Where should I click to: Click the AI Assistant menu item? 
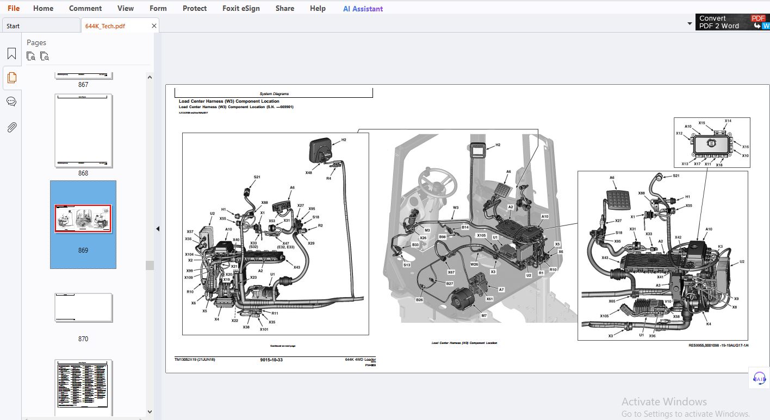363,9
